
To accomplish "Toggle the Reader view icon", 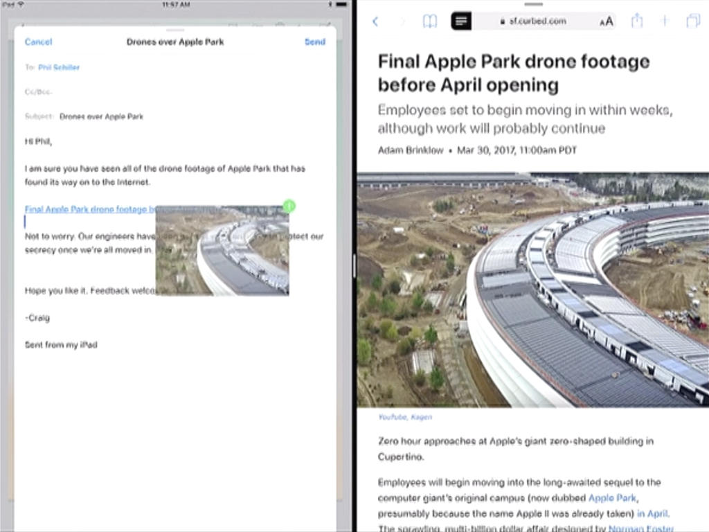I will coord(461,21).
